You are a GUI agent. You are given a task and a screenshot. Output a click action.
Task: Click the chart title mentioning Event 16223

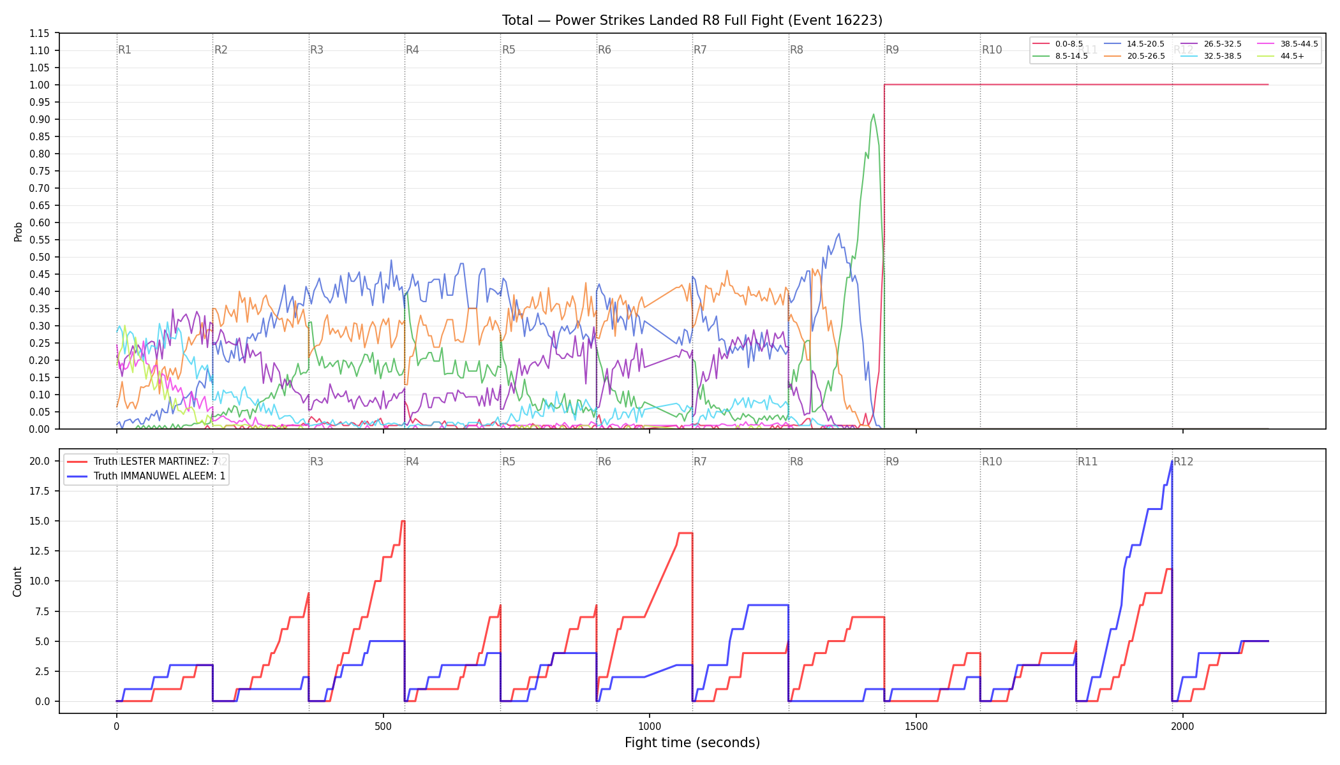click(x=692, y=20)
